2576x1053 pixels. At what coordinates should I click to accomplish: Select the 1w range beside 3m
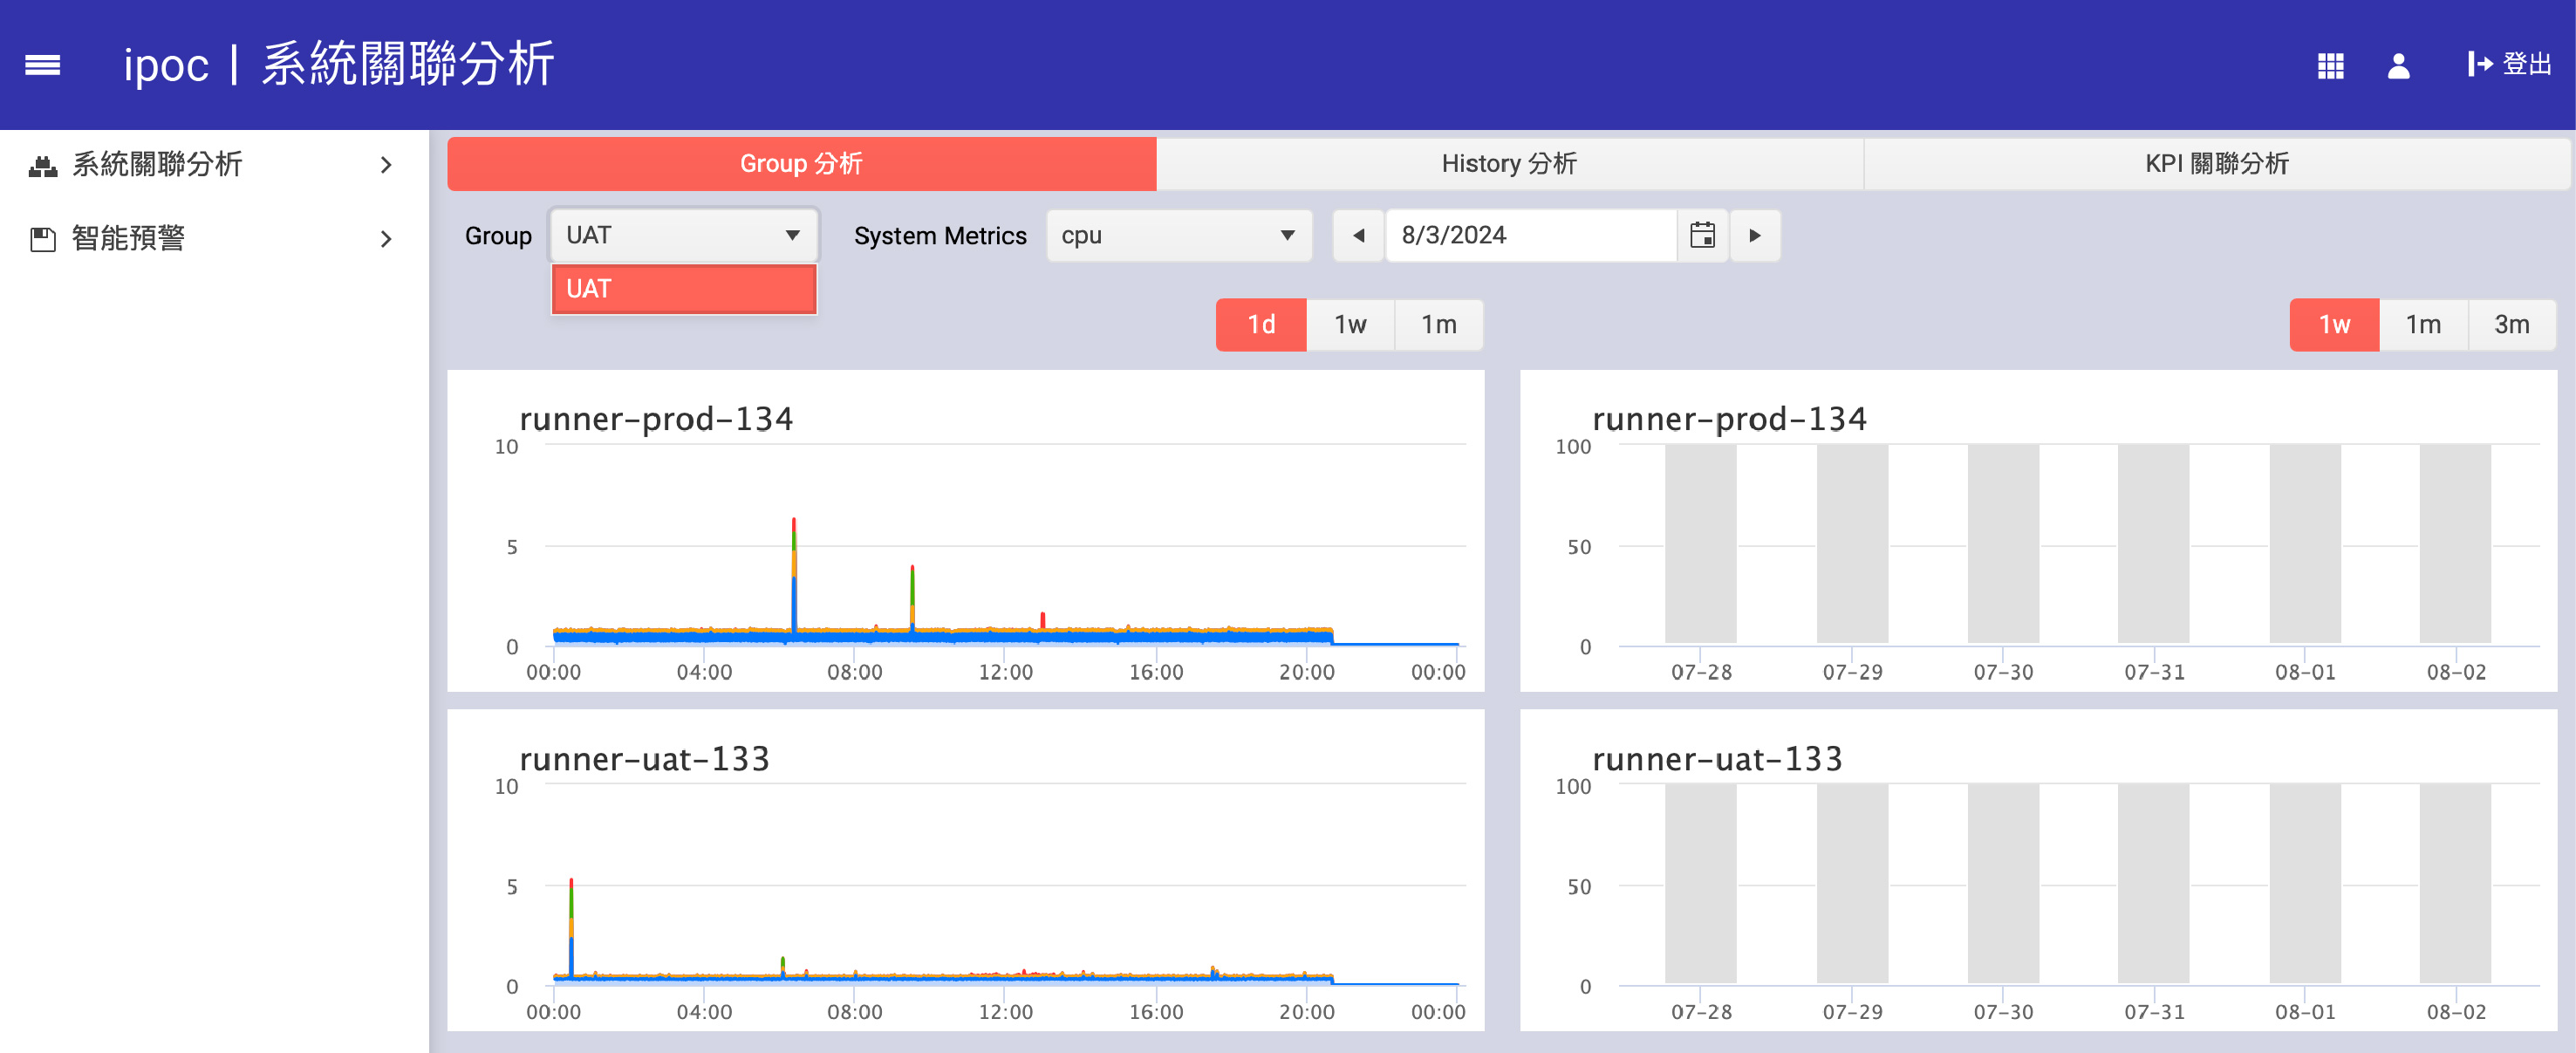point(2334,324)
